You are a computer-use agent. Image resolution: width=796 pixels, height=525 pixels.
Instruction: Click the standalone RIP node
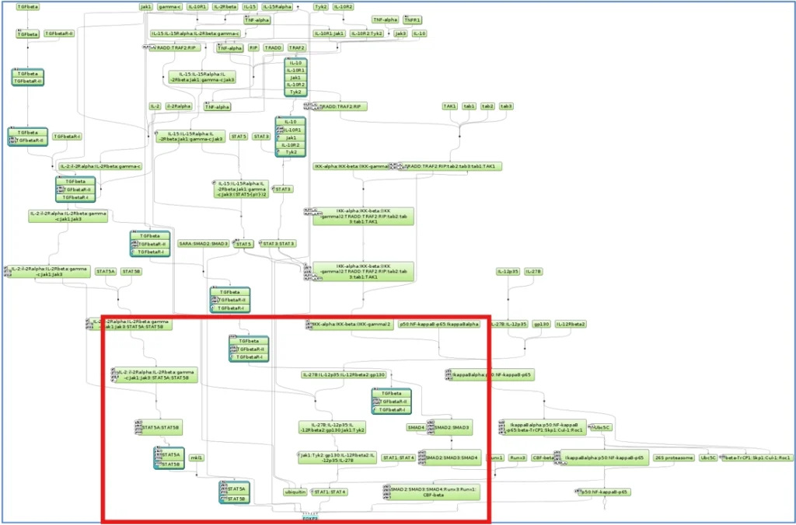point(253,47)
